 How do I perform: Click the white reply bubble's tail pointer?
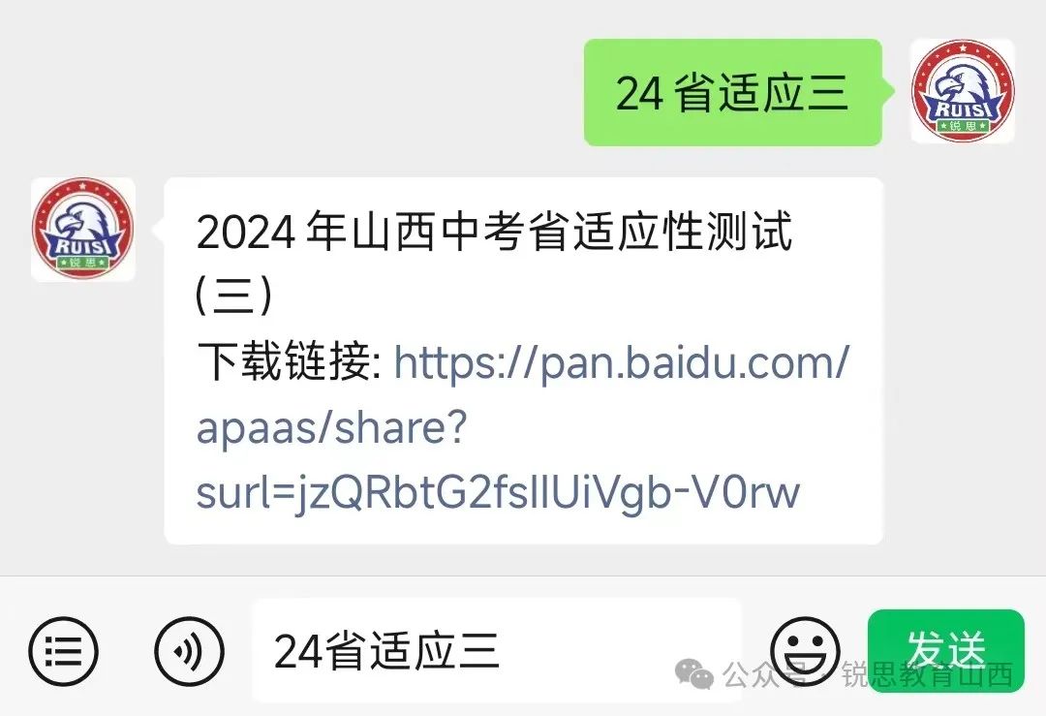(158, 230)
